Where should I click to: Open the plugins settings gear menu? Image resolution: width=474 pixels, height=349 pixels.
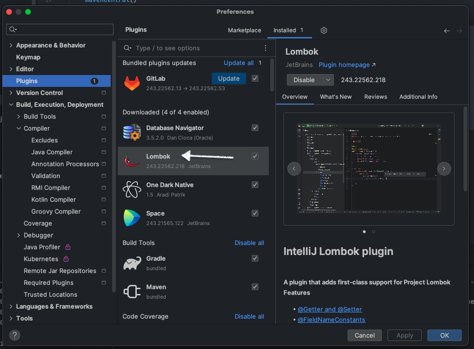pyautogui.click(x=324, y=30)
